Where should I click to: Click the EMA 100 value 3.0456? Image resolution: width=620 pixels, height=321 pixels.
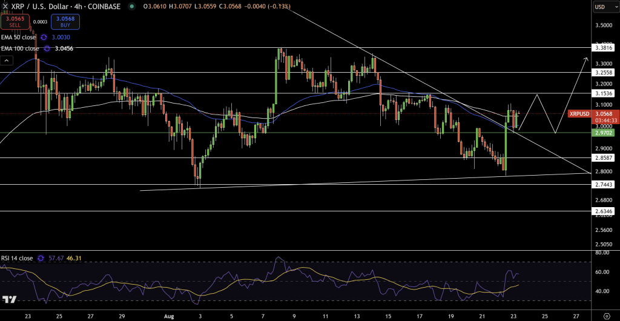(x=64, y=48)
